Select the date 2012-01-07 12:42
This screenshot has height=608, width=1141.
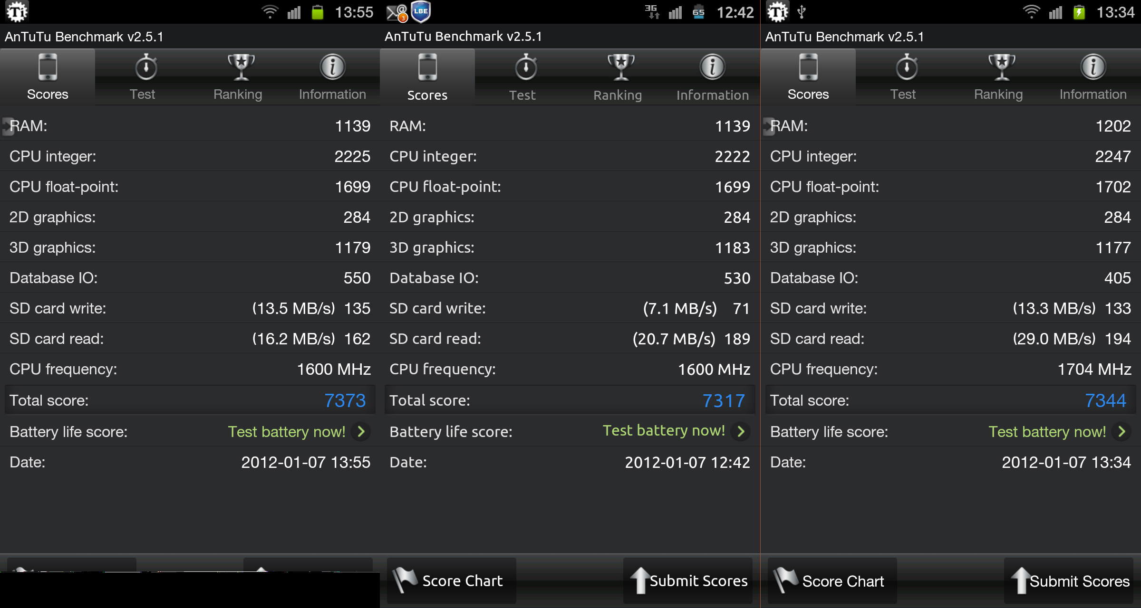pos(687,462)
